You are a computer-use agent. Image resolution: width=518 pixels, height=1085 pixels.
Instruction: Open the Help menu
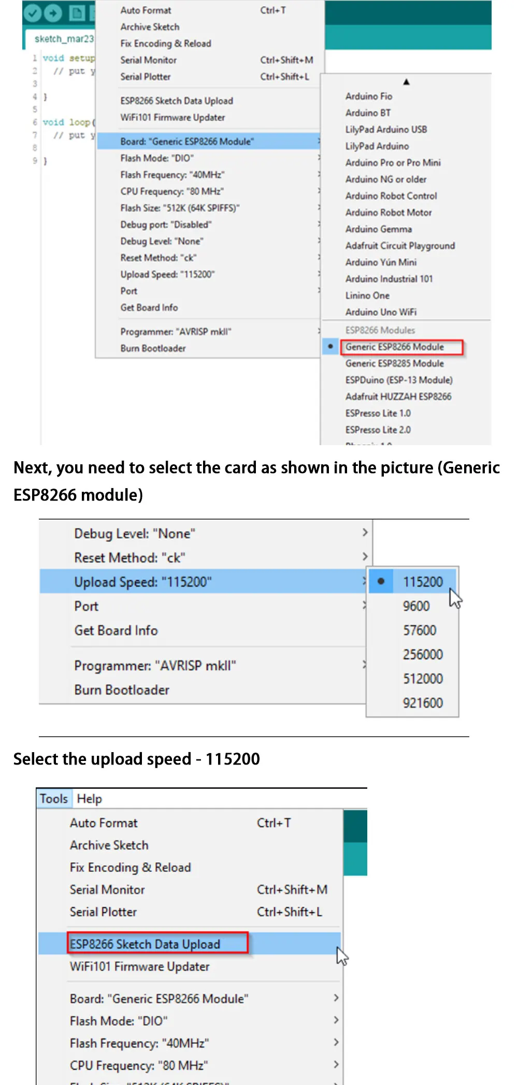89,799
